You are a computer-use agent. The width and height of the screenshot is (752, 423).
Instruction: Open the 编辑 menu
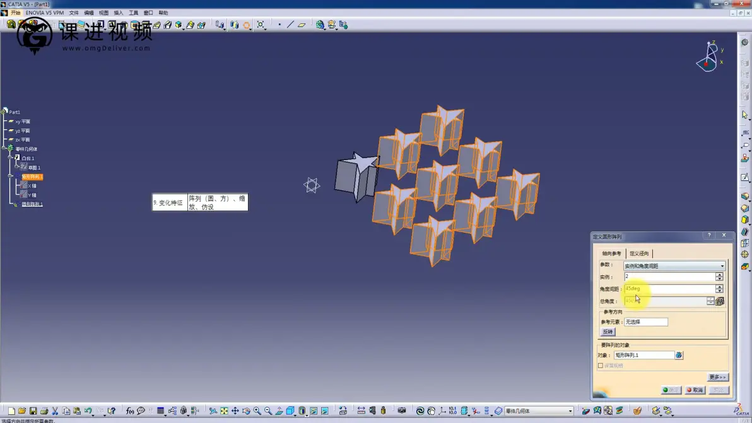point(89,13)
